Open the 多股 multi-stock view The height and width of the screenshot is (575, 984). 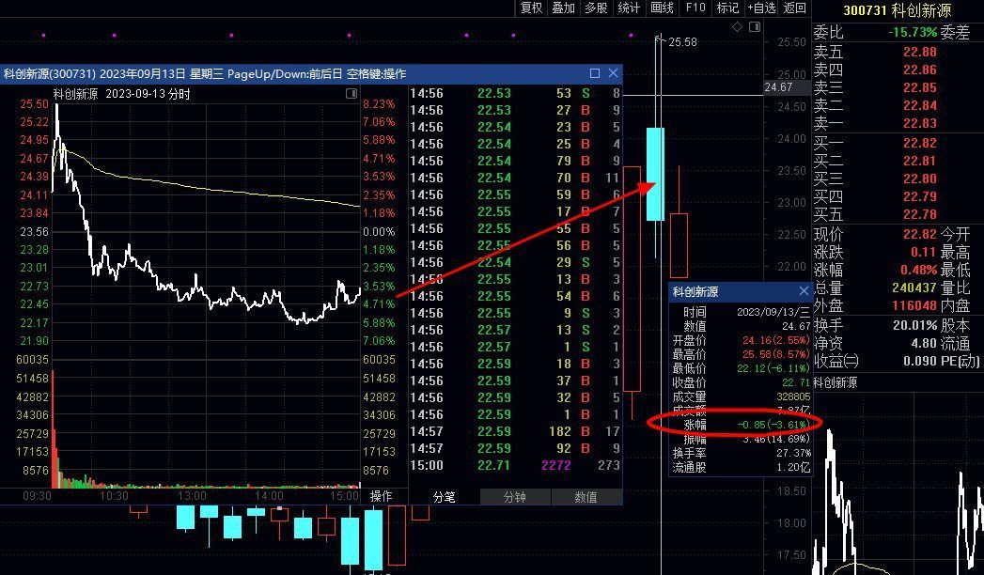[596, 8]
